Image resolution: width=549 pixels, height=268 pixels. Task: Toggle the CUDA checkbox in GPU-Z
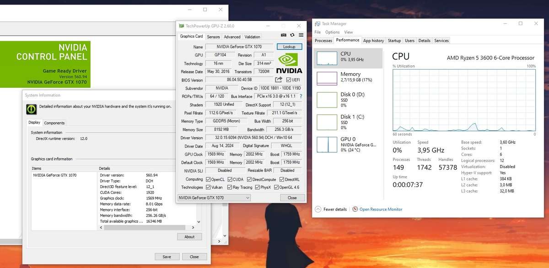[x=230, y=179]
